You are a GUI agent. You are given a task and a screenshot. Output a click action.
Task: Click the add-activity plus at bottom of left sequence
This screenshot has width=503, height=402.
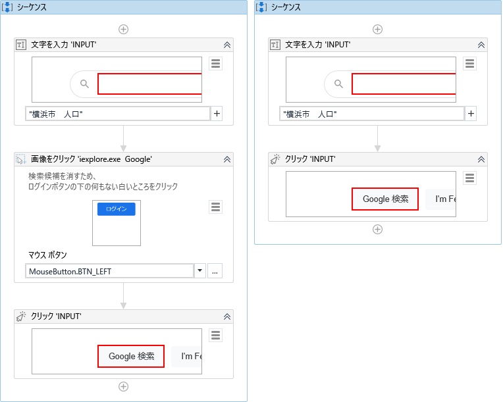[123, 386]
